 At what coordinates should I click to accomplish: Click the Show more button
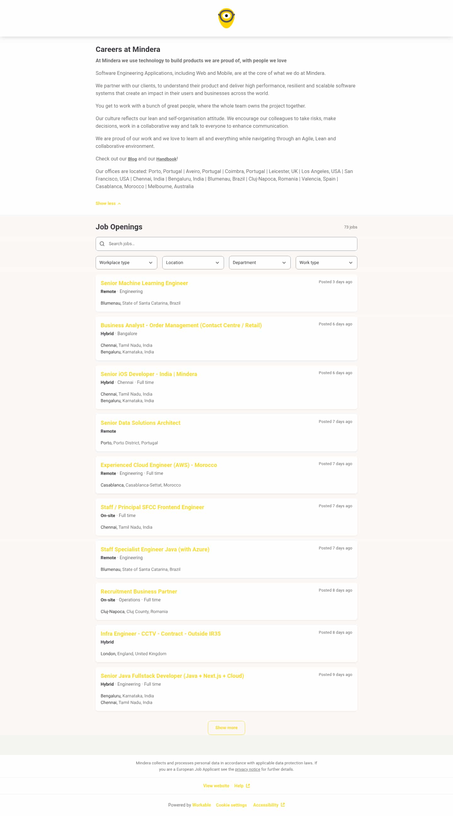tap(226, 727)
